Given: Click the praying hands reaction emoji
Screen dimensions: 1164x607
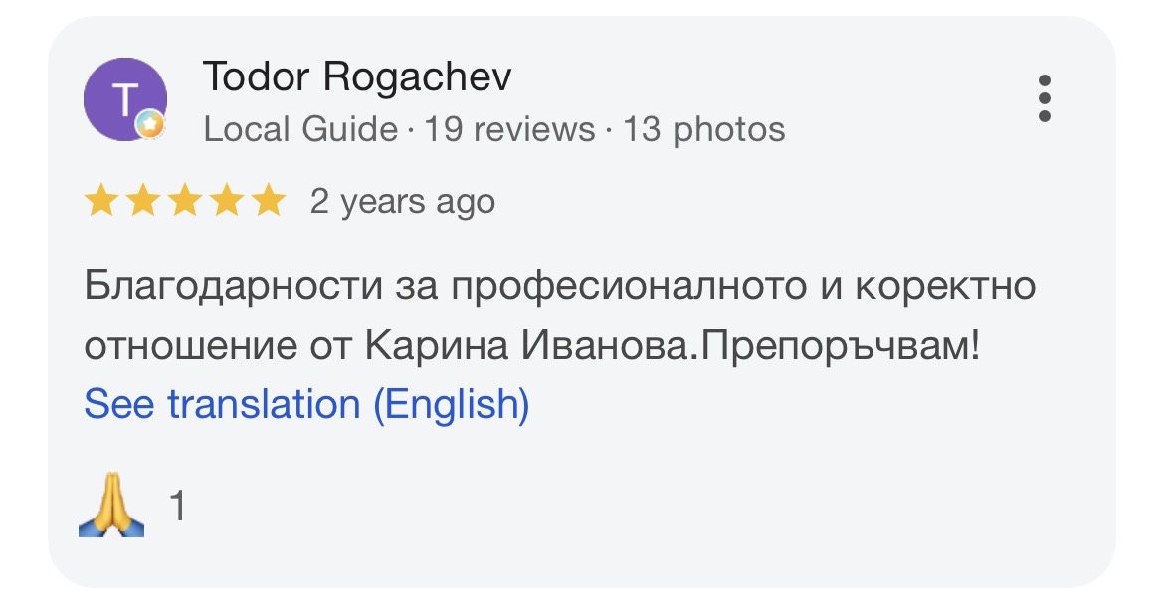Looking at the screenshot, I should [x=111, y=505].
